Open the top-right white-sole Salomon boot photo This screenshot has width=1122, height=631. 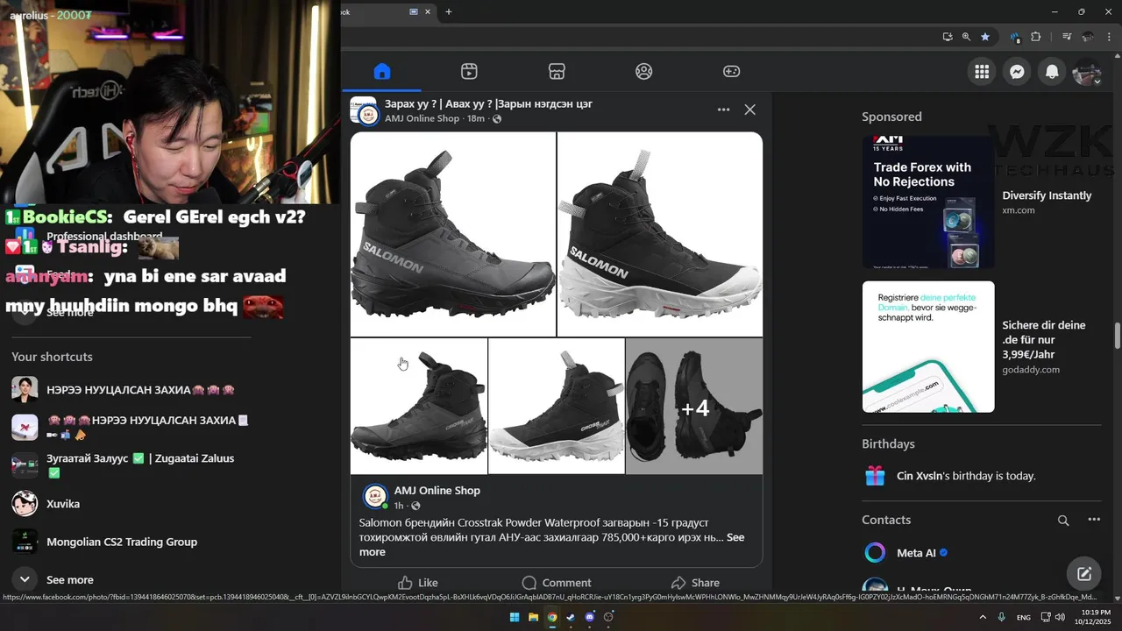(660, 234)
